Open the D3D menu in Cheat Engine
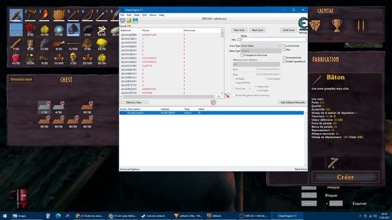Viewport: 392px width, 220px height. point(145,15)
